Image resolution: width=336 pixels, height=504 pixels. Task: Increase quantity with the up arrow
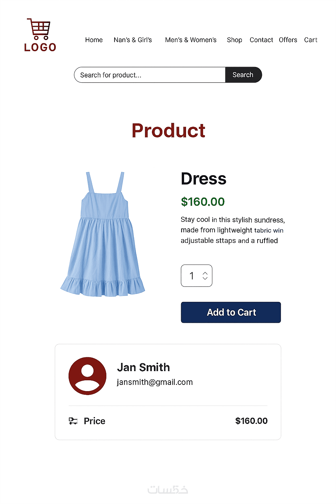tap(205, 273)
